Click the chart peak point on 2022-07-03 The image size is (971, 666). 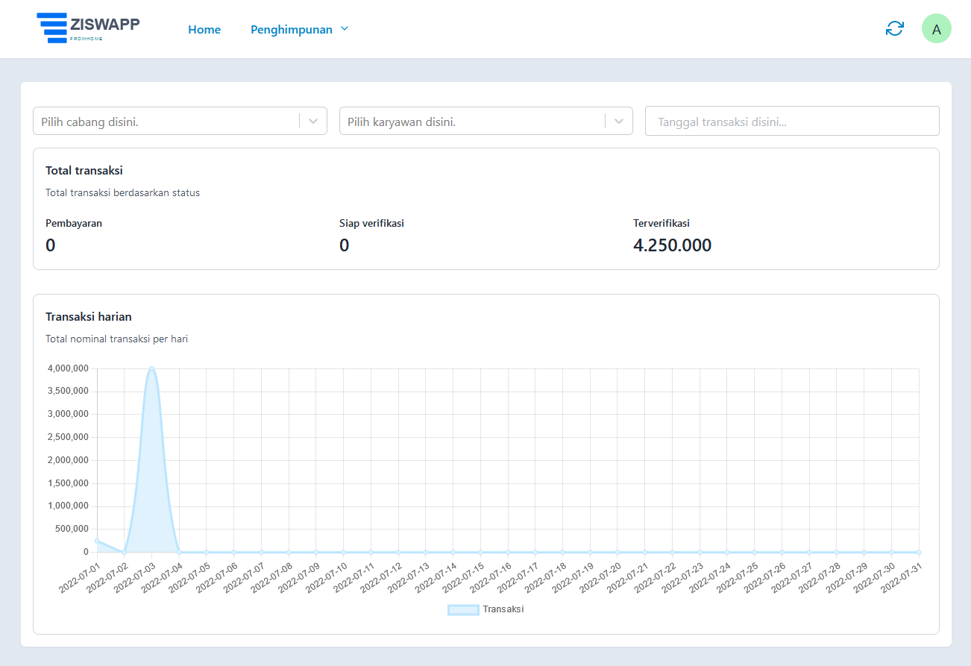(x=151, y=368)
